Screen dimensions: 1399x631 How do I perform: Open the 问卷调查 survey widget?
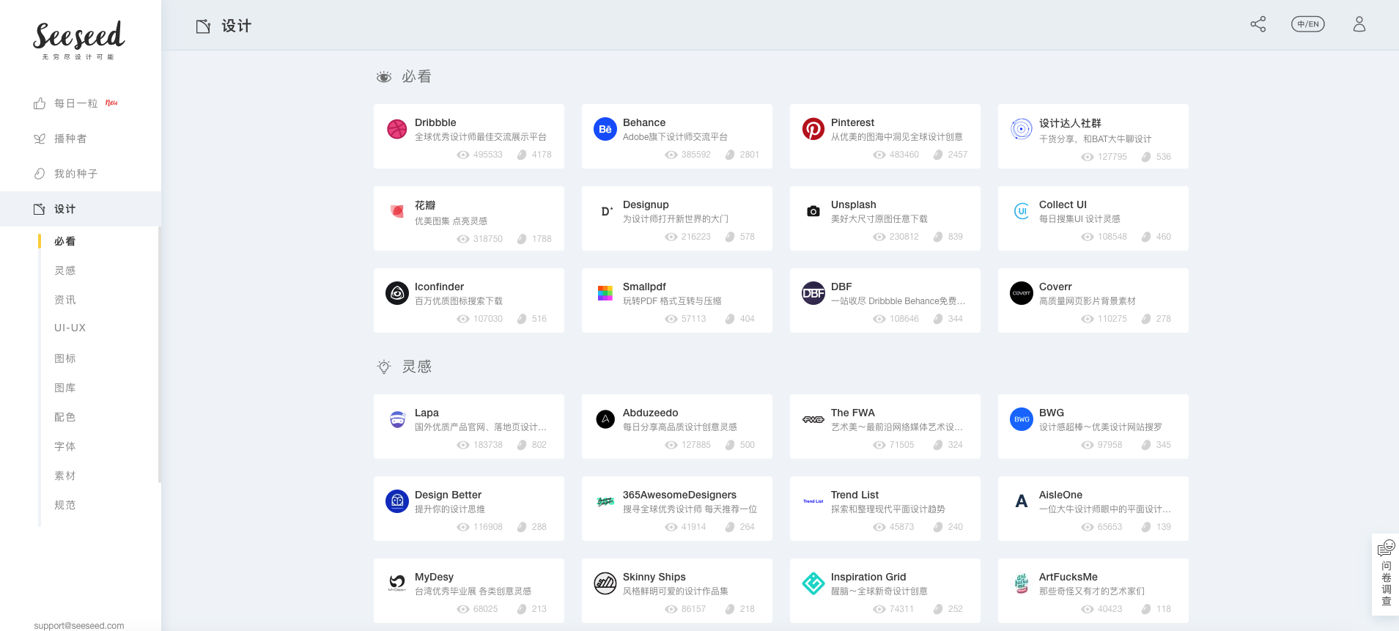click(1386, 574)
